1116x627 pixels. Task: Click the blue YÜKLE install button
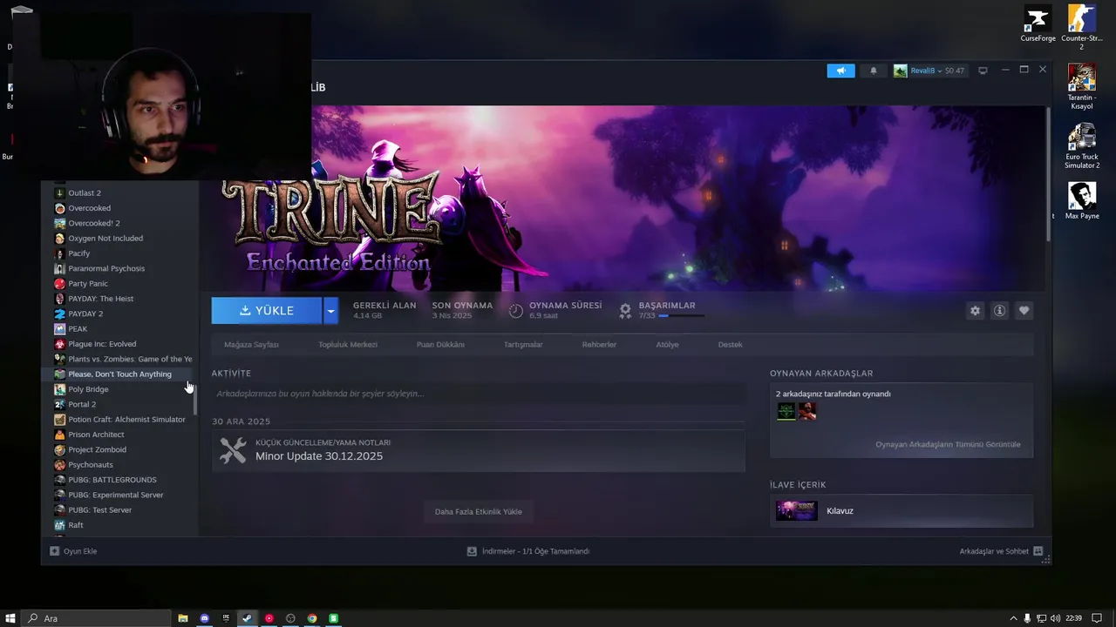pyautogui.click(x=267, y=311)
